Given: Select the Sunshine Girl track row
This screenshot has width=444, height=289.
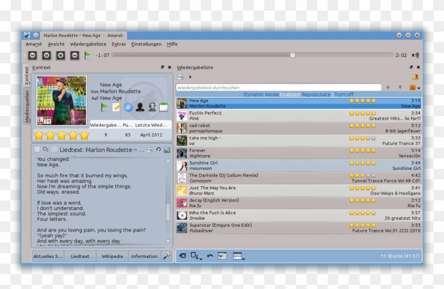Looking at the screenshot, I should [299, 166].
